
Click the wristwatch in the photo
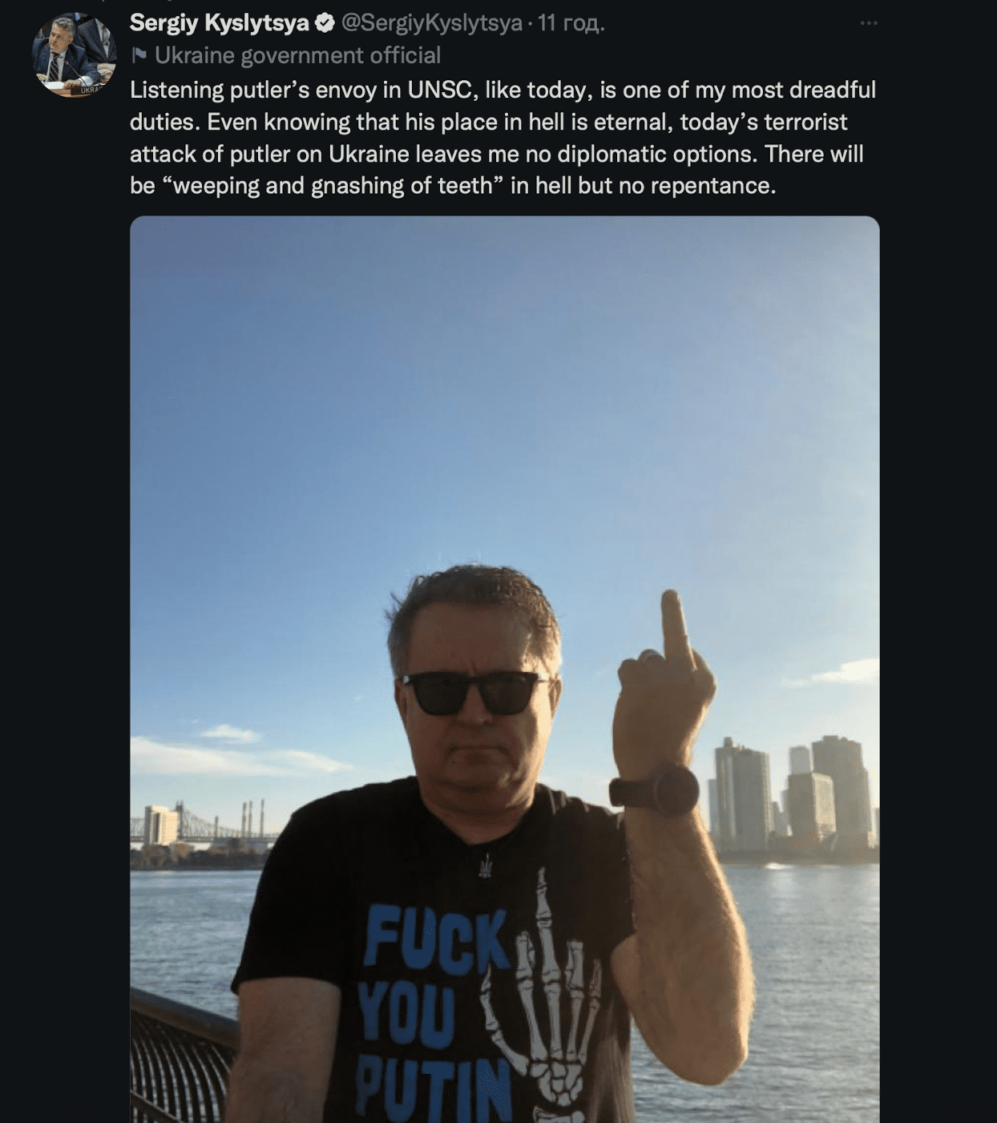pos(655,790)
